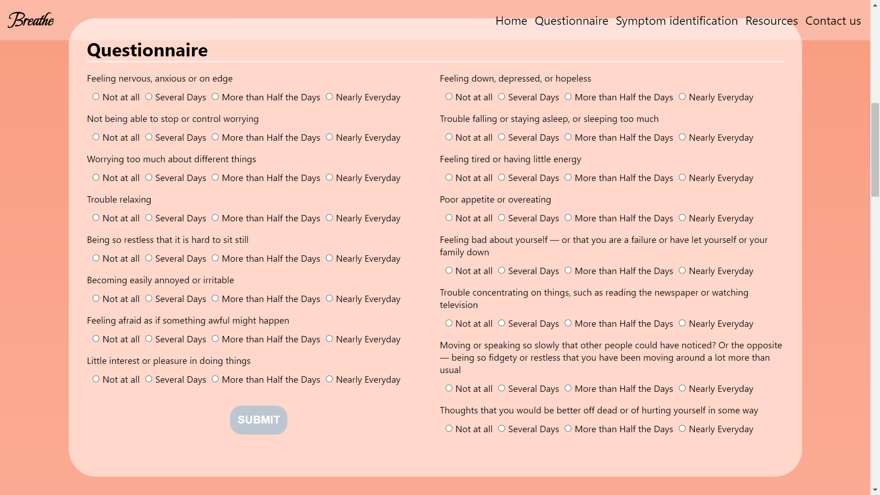880x495 pixels.
Task: Choose Several Days for trouble concentrating
Action: tap(501, 323)
